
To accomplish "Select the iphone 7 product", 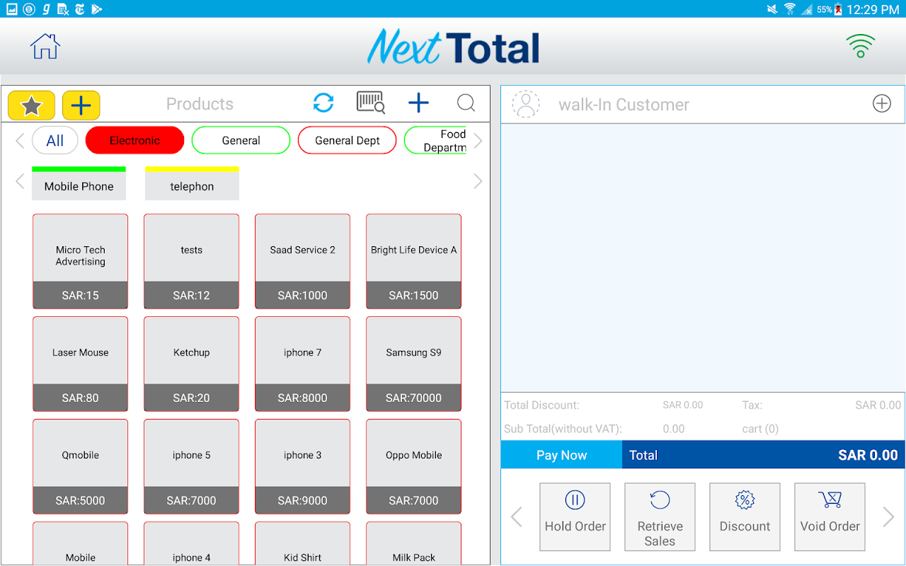I will pyautogui.click(x=302, y=364).
